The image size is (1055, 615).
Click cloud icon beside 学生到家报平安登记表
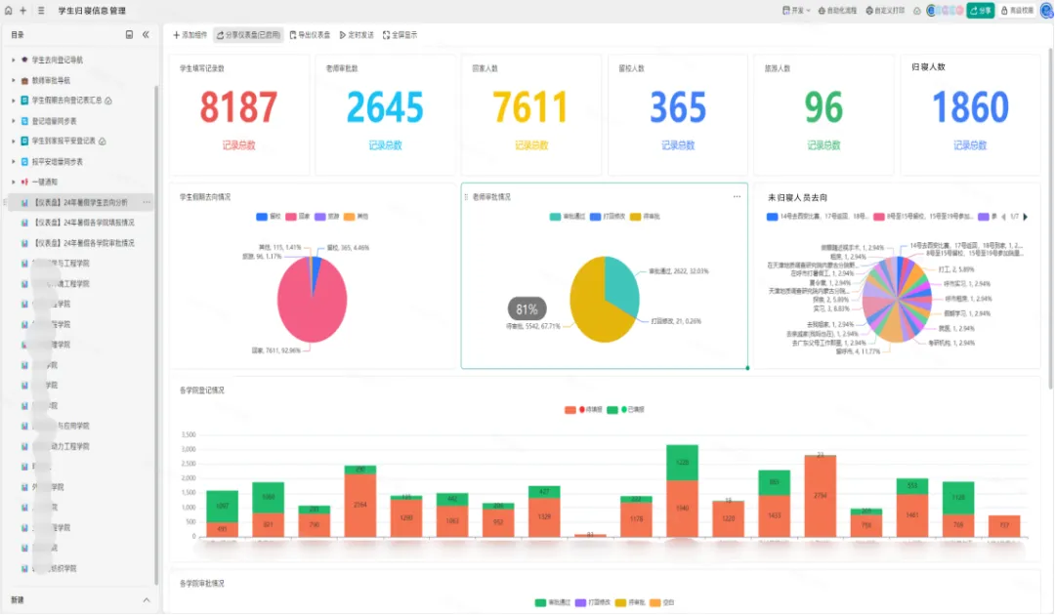(103, 142)
